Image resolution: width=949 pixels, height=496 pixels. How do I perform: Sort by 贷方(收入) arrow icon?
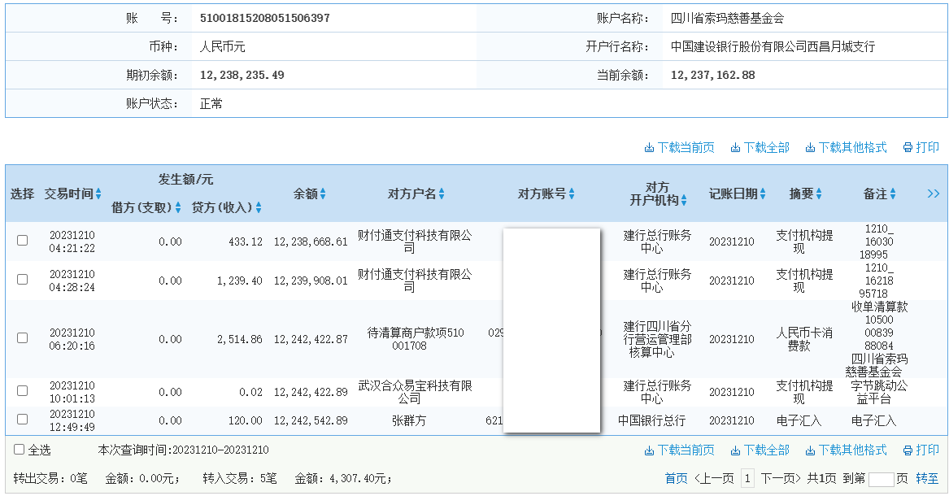259,207
